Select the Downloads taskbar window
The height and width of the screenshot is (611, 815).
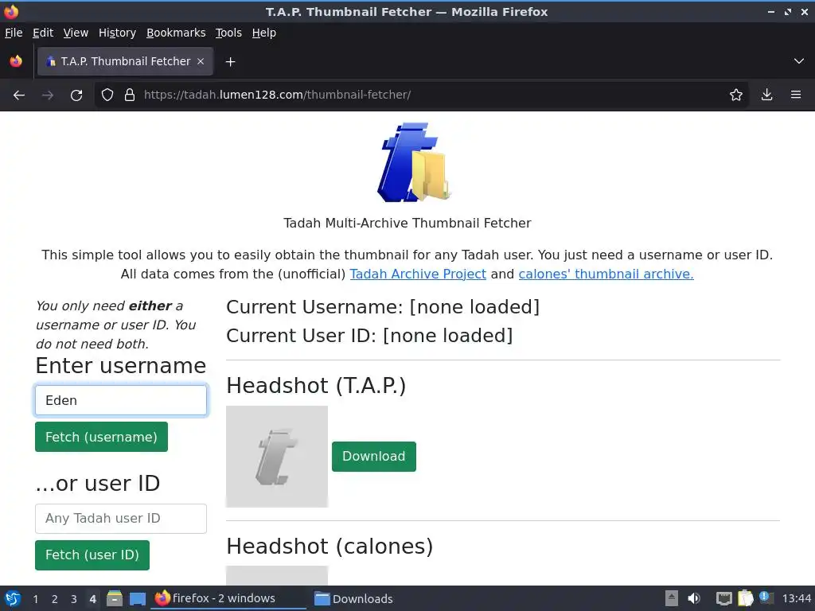coord(354,598)
